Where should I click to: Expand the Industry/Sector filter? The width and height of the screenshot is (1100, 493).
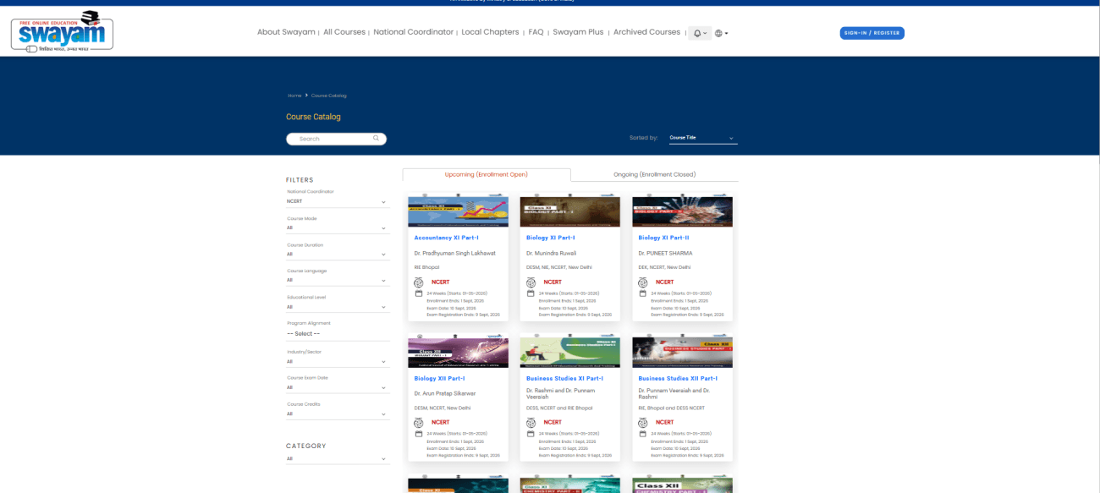coord(338,362)
